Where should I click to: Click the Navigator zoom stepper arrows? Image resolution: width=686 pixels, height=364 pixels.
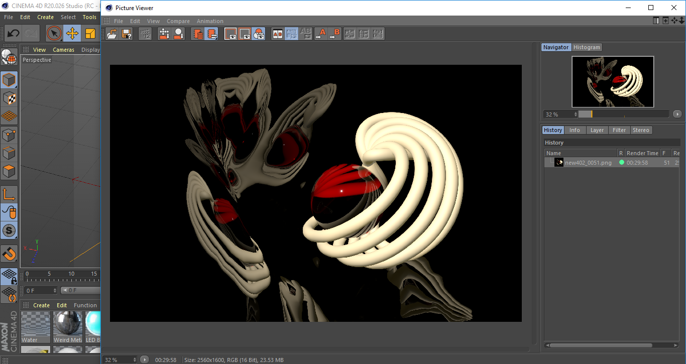pos(576,114)
